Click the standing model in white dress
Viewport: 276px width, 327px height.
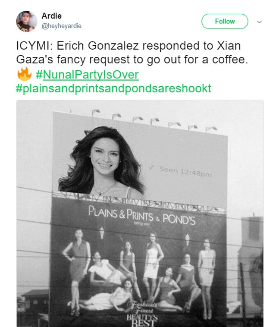[x=152, y=265]
